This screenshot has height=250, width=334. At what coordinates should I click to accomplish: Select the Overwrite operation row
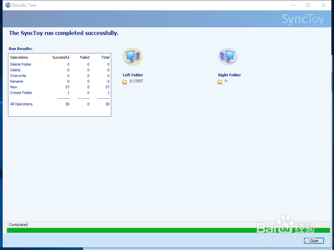click(x=60, y=76)
